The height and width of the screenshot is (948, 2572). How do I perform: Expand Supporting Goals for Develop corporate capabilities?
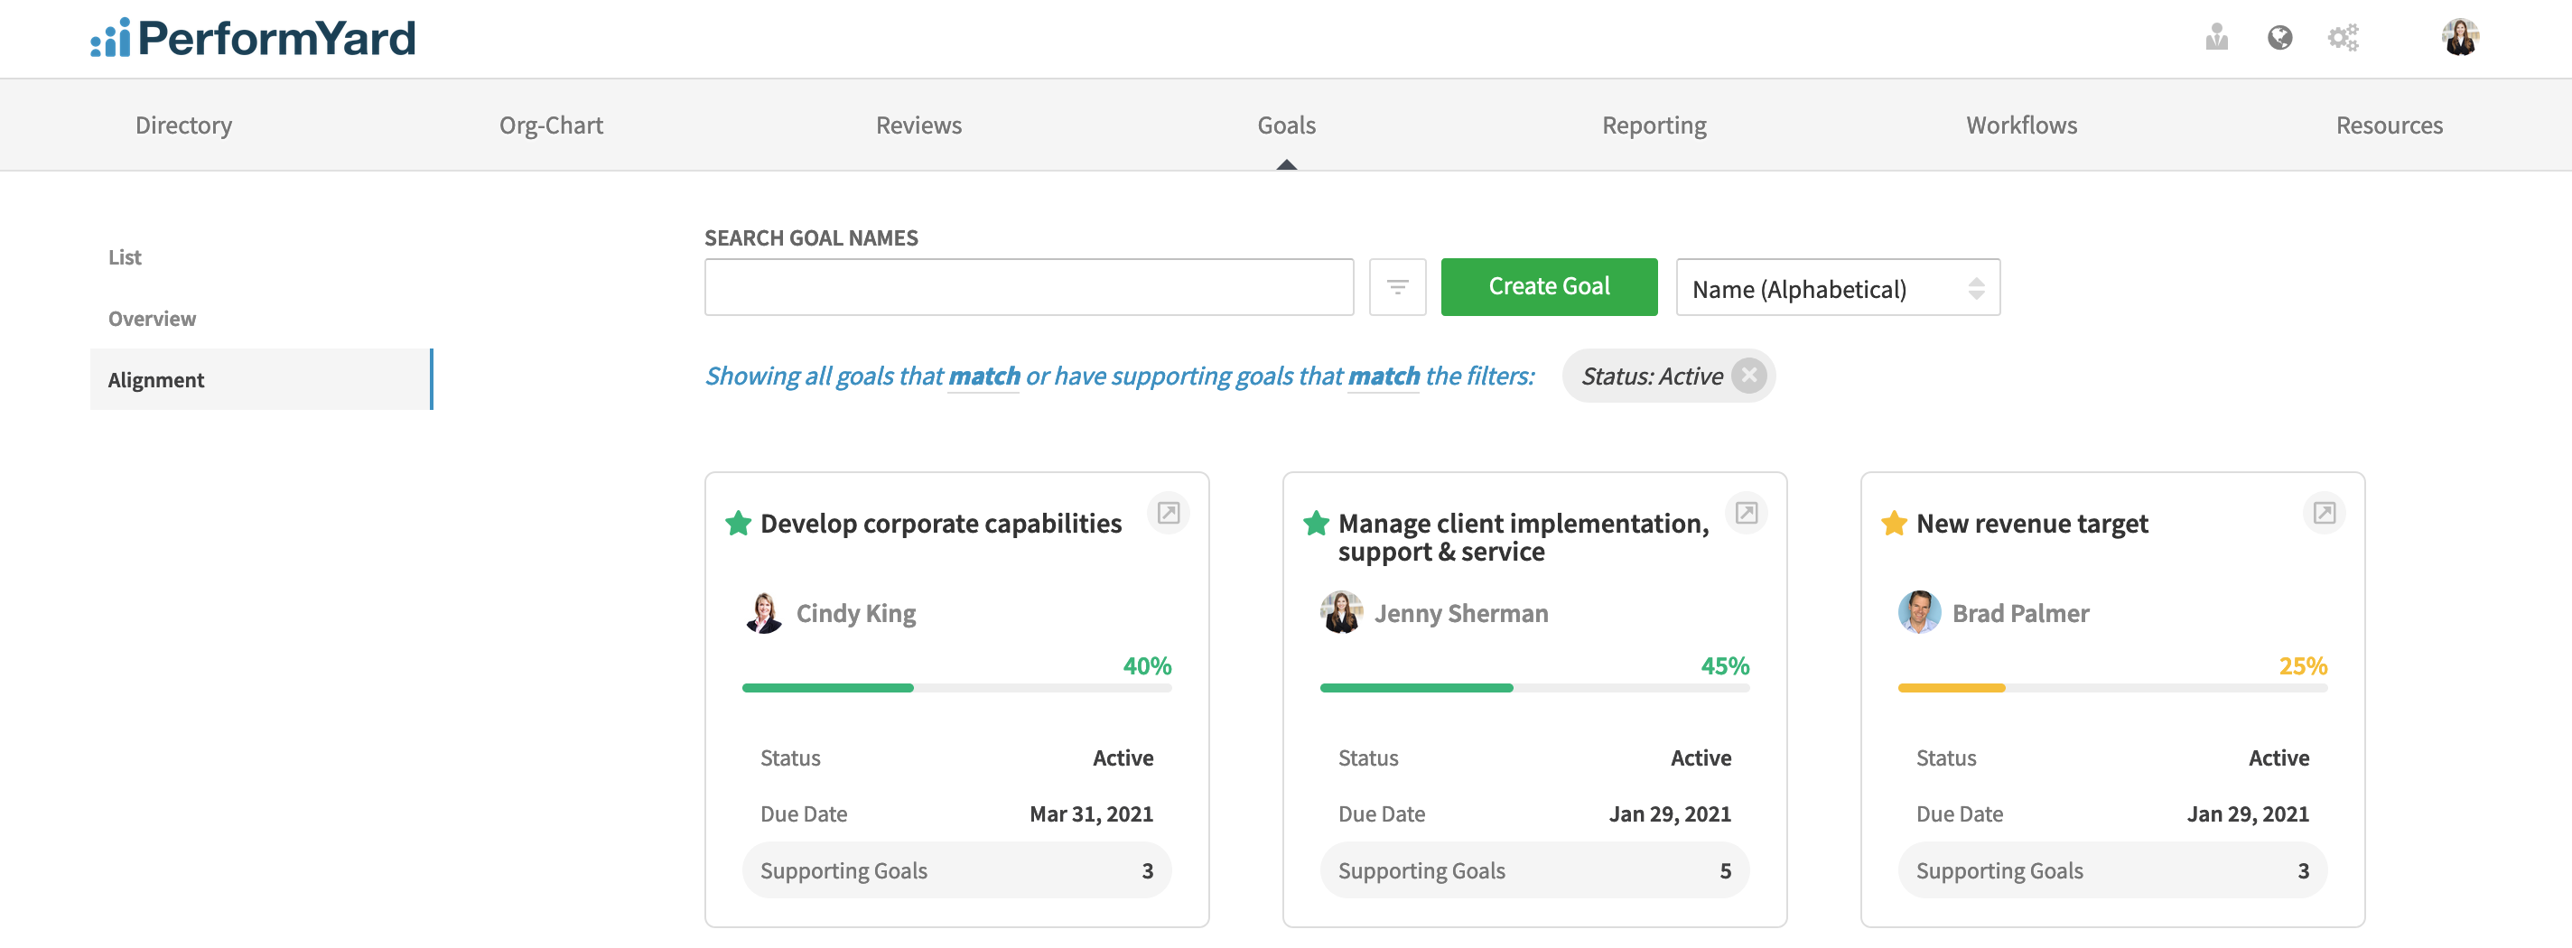tap(956, 870)
